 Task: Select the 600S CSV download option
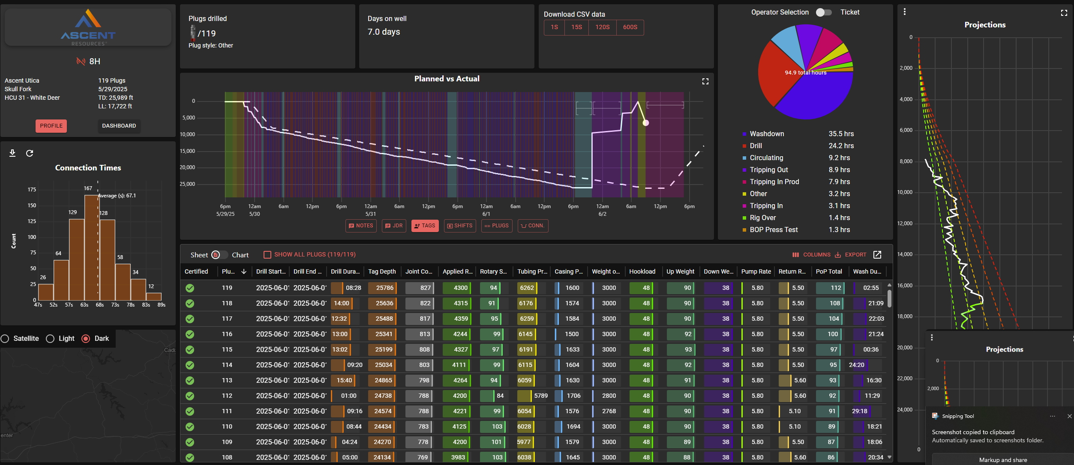click(630, 27)
